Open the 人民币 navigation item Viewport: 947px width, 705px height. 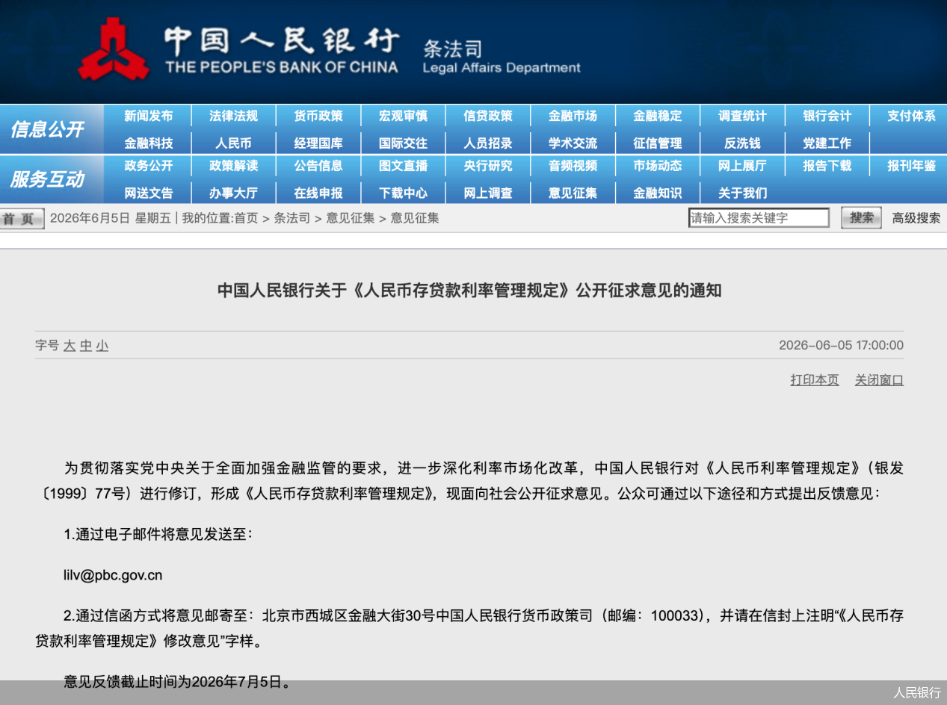pyautogui.click(x=233, y=143)
